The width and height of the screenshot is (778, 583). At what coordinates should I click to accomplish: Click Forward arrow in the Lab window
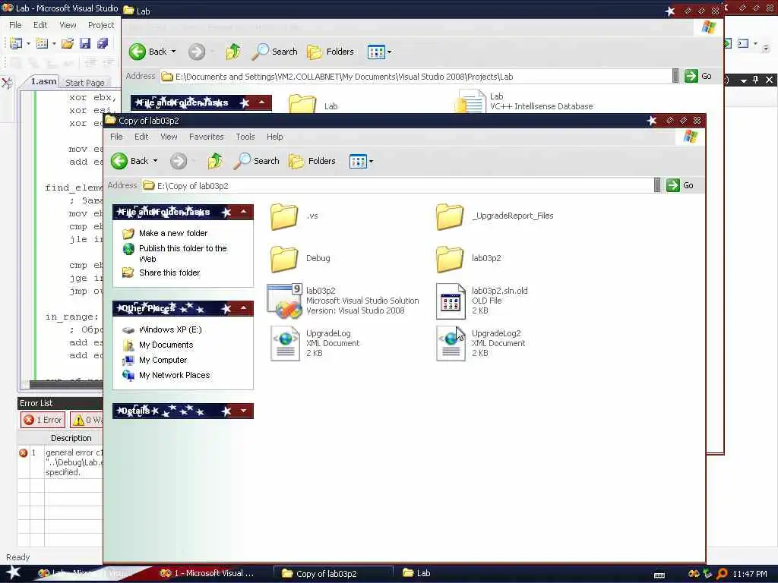[197, 52]
